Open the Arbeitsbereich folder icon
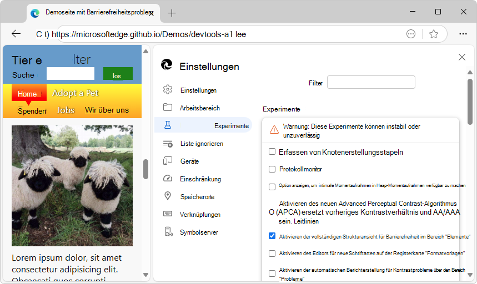Image resolution: width=477 pixels, height=284 pixels. click(168, 108)
